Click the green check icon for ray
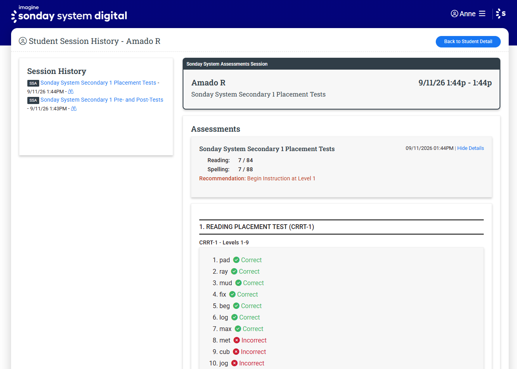517x369 pixels. 234,271
